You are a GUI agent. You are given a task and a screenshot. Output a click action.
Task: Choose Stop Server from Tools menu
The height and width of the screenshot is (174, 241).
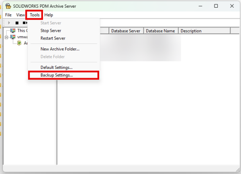64,31
